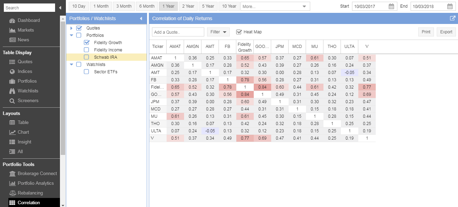This screenshot has height=207, width=458.
Task: Open the More... time range dropdown
Action: [x=275, y=6]
